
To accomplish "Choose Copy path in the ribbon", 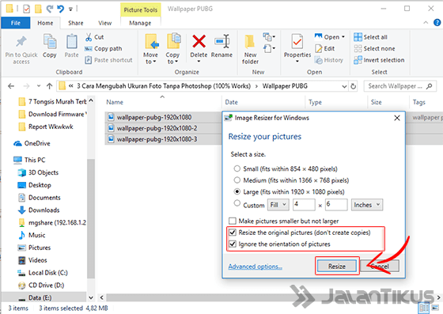I will click(x=103, y=48).
